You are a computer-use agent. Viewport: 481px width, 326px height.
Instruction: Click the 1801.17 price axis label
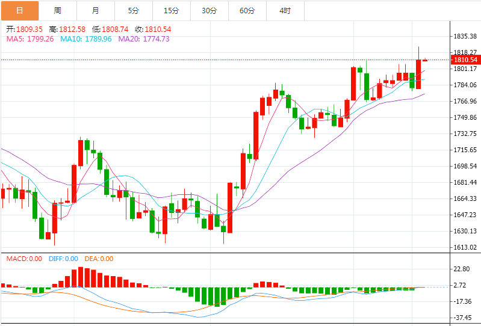tap(465, 69)
